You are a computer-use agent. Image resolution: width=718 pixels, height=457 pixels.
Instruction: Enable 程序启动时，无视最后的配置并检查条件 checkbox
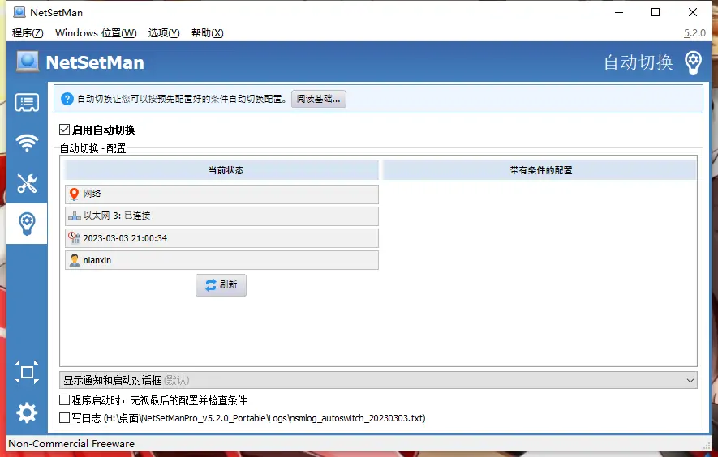point(64,400)
